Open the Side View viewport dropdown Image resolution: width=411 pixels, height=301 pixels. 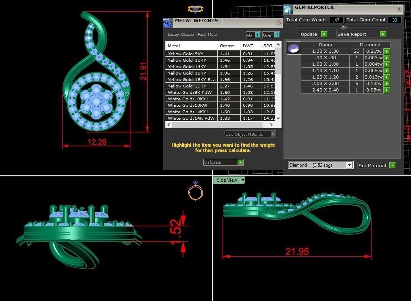pyautogui.click(x=243, y=180)
